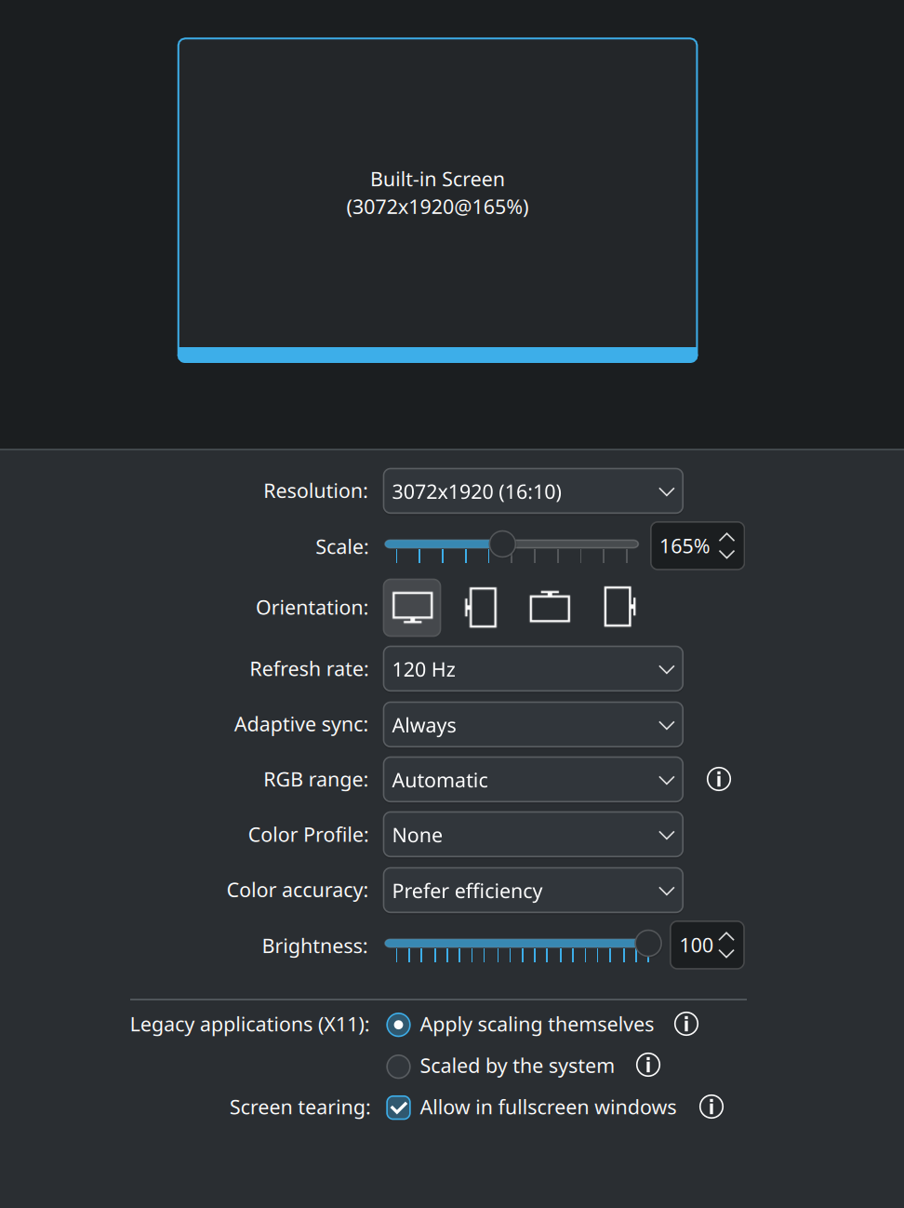Show info for Apply scaling themselves
This screenshot has height=1208, width=904.
click(686, 1024)
